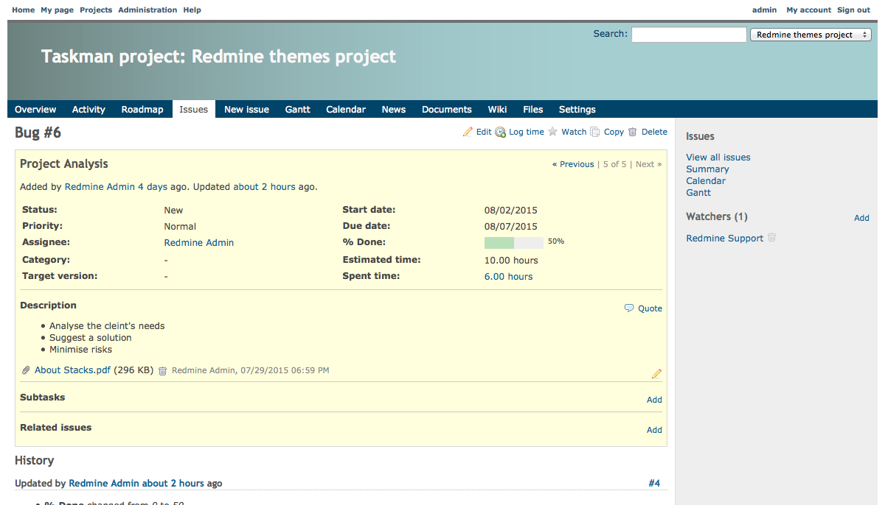The height and width of the screenshot is (505, 885).
Task: Open My page in top menu
Action: (x=58, y=10)
